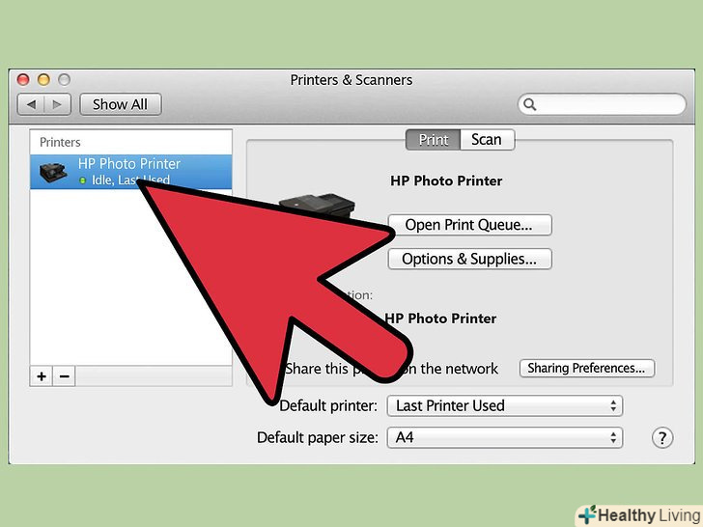The height and width of the screenshot is (527, 703).
Task: Add a printer with the plus button
Action: tap(42, 376)
